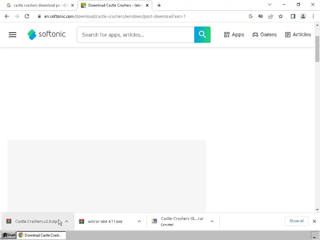
Task: Close the Download Castle Crashers tab
Action: [x=147, y=5]
